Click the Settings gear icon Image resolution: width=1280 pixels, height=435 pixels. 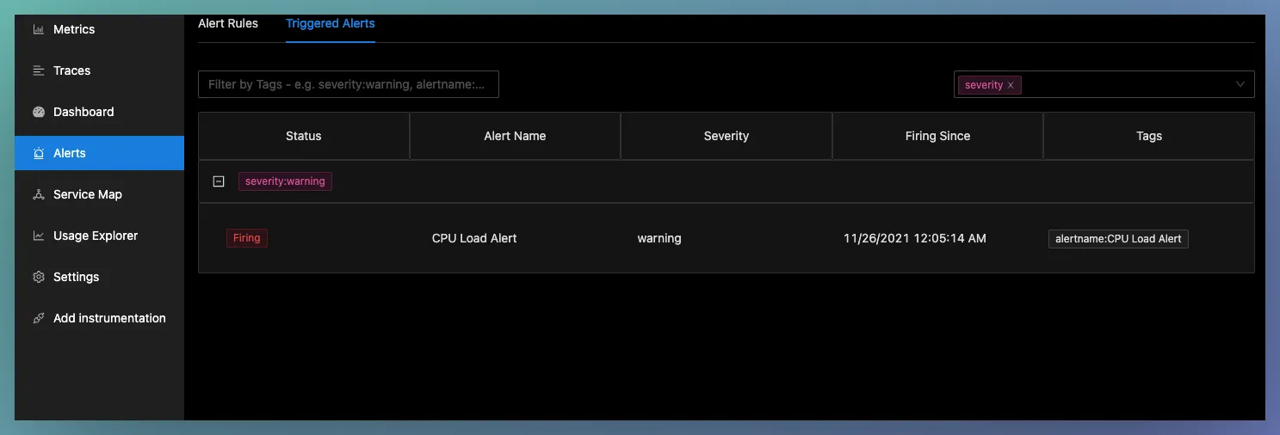38,277
